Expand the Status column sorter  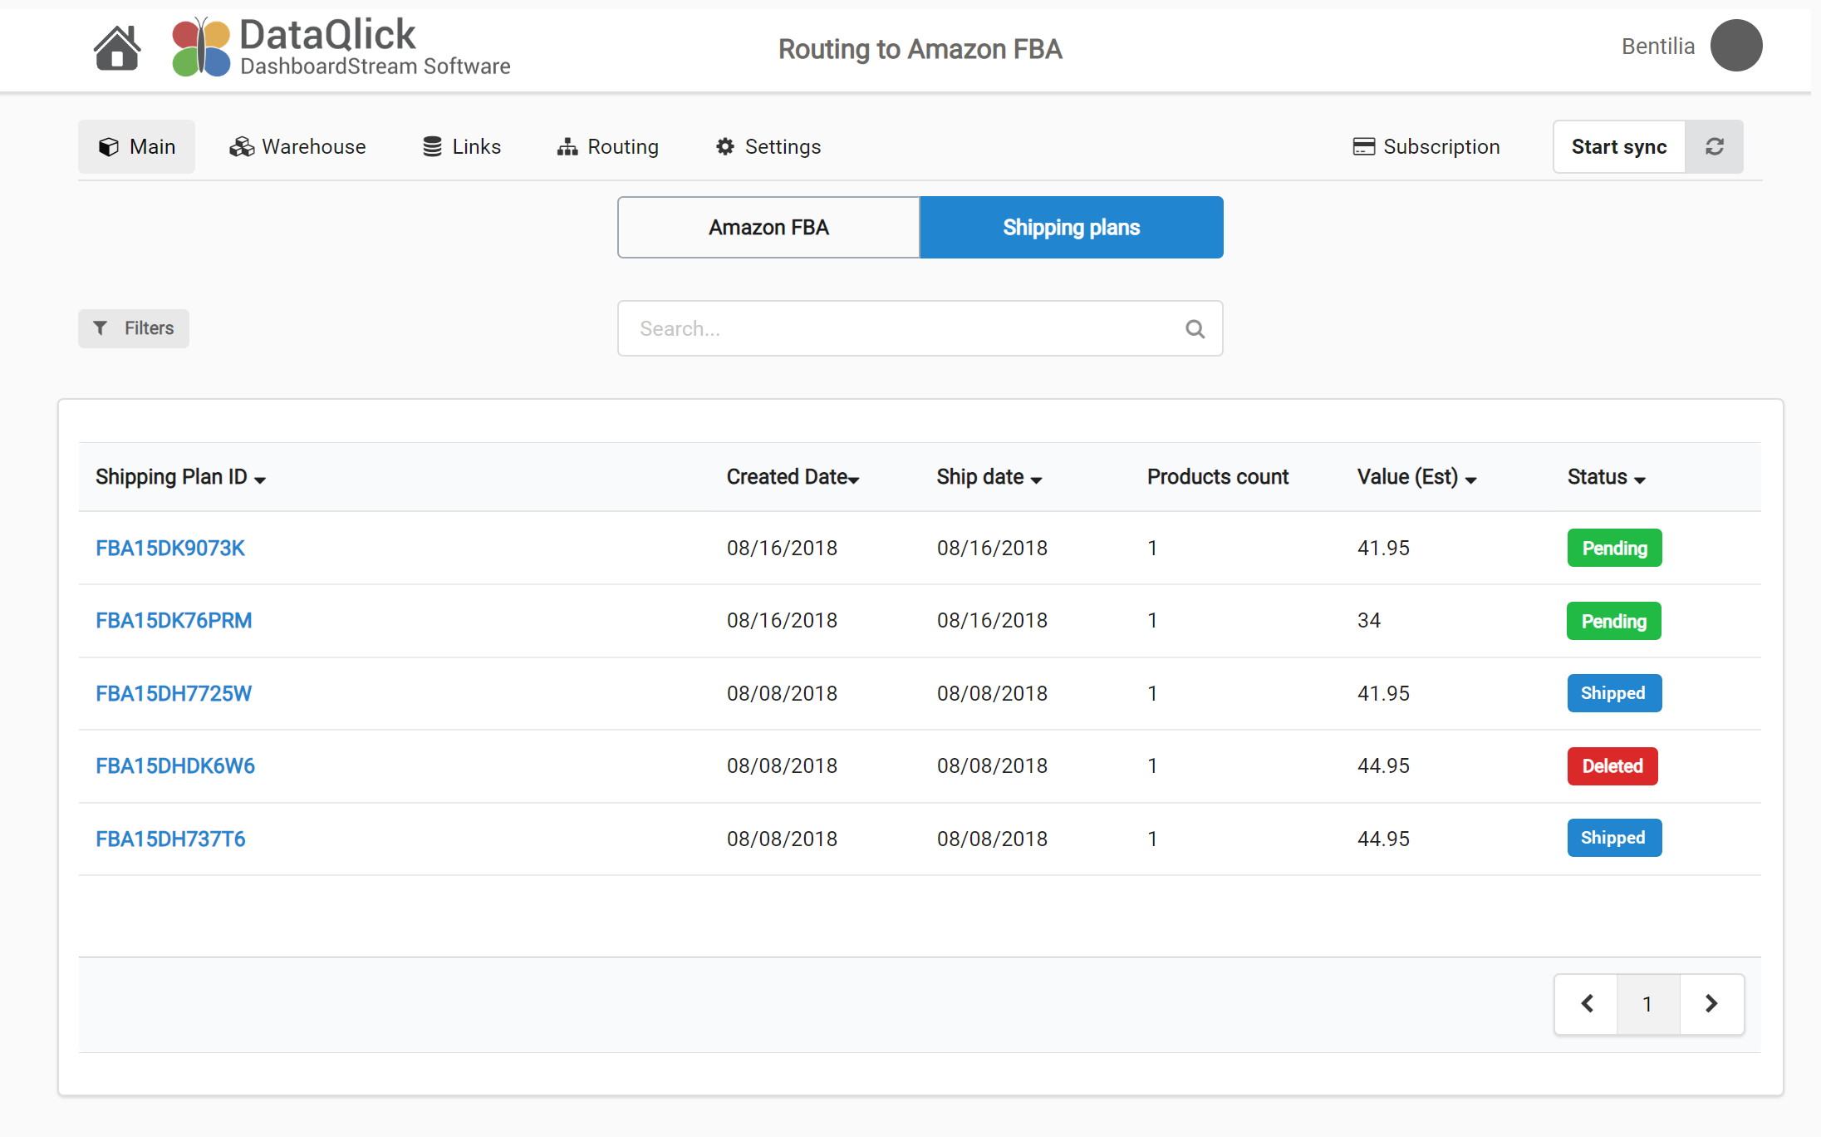[1640, 480]
